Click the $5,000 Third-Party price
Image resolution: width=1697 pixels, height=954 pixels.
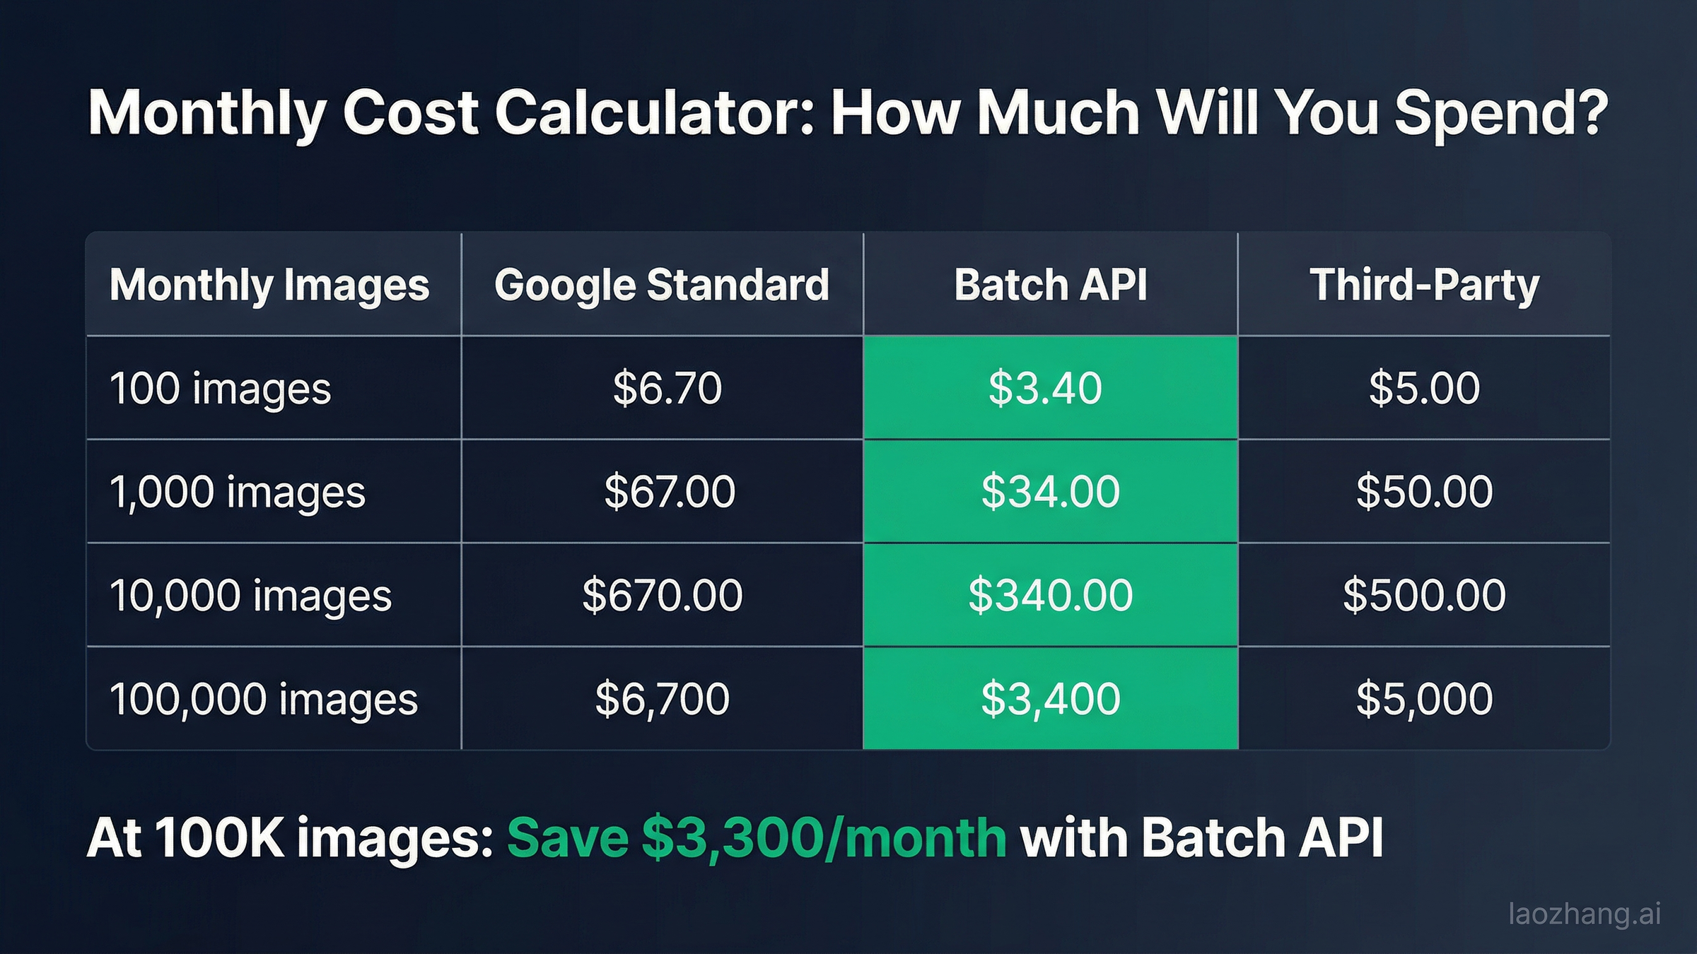pos(1424,698)
